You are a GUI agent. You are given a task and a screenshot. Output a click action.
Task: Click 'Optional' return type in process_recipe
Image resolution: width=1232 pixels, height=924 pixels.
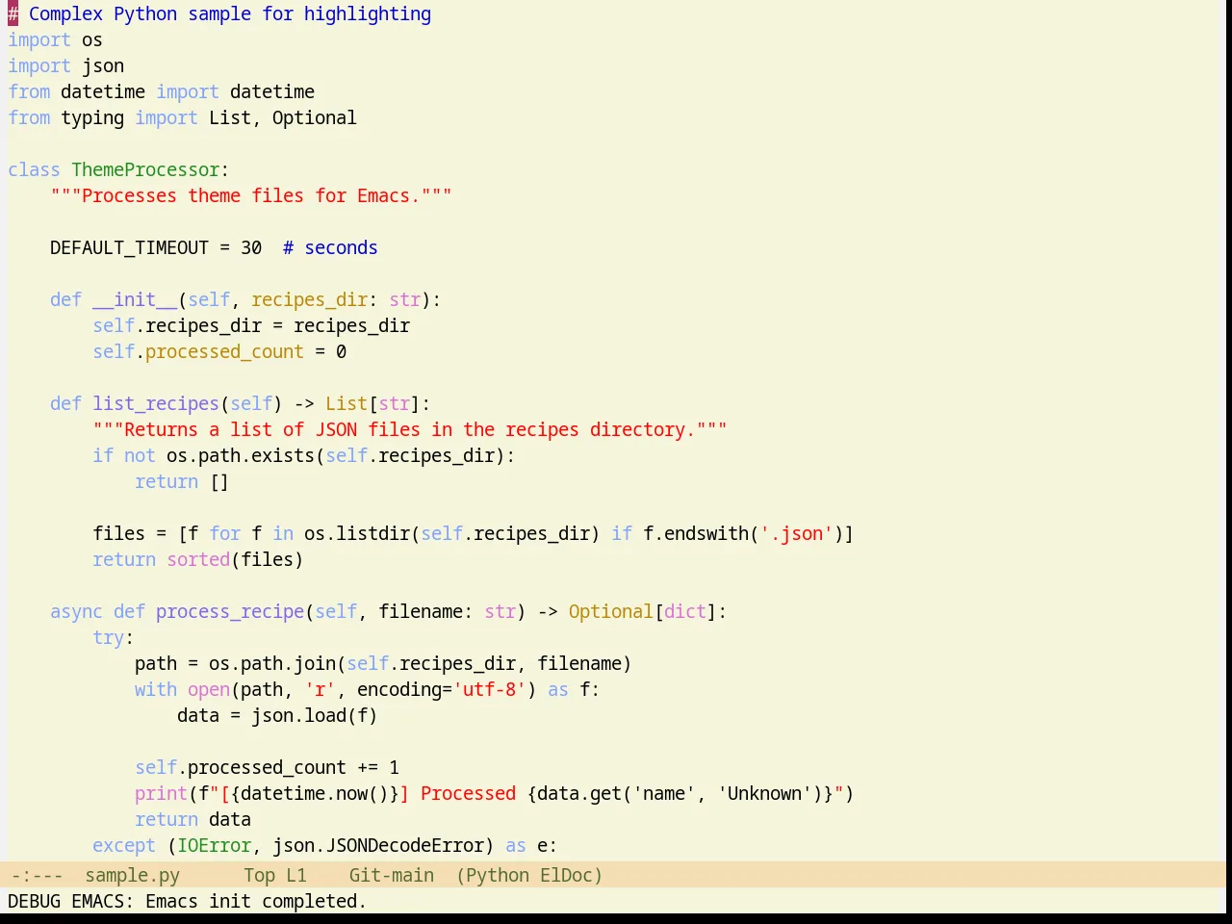[x=610, y=611]
